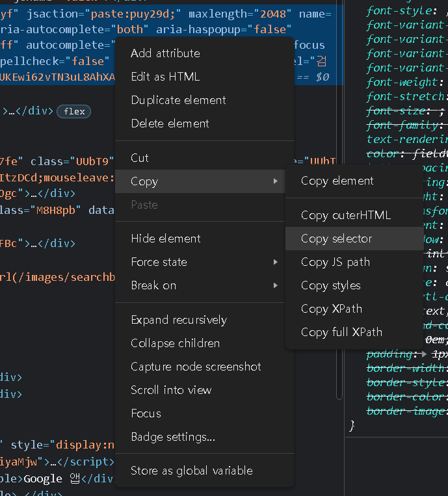Image resolution: width=448 pixels, height=496 pixels.
Task: Click the Copy entry submenu arrow
Action: [276, 181]
